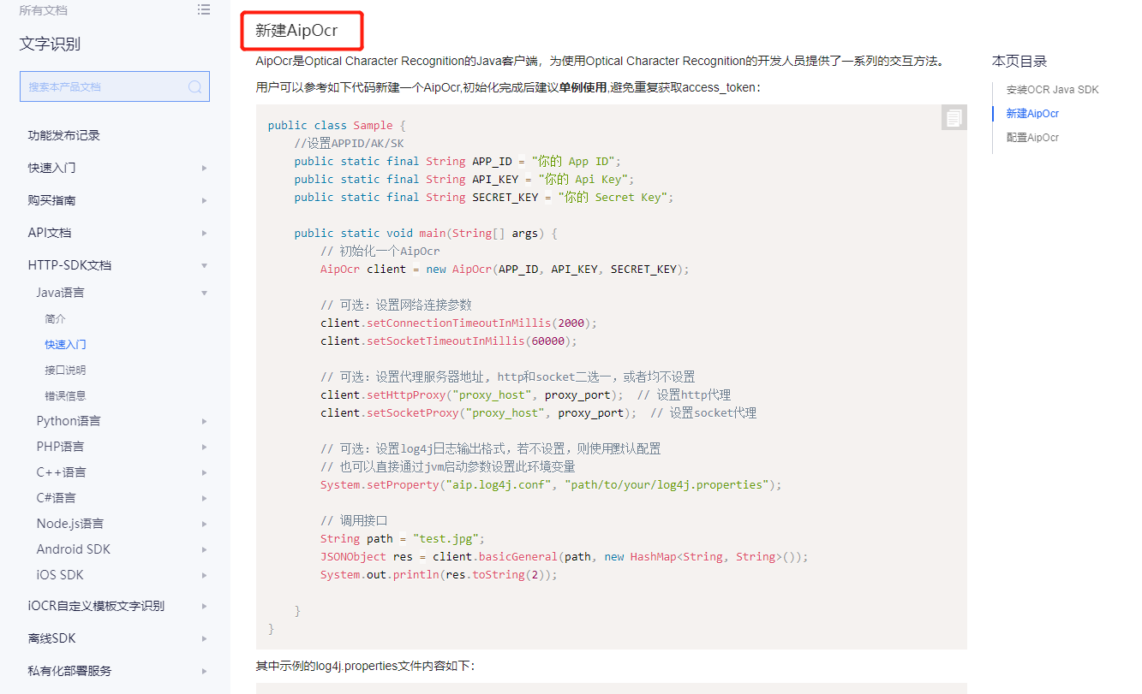Open the 简介 page under Java语言
This screenshot has width=1142, height=694.
(x=55, y=318)
